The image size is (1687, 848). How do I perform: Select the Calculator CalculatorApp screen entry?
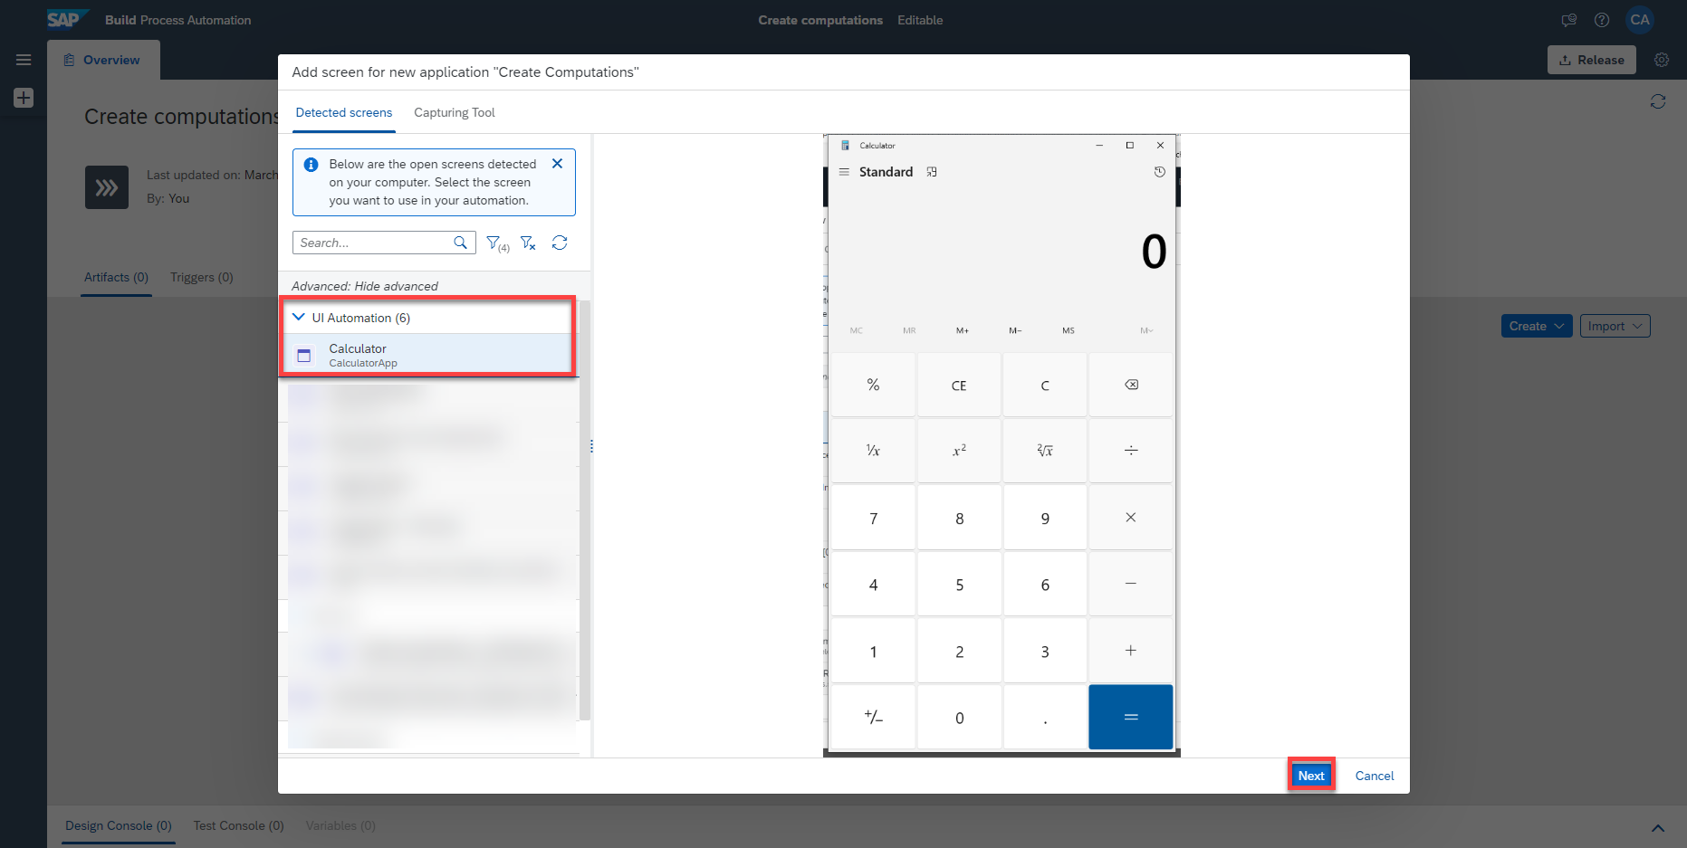(x=428, y=355)
